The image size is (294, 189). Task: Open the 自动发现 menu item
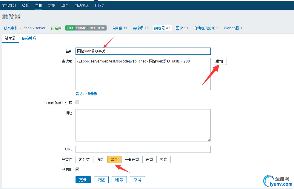pyautogui.click(x=81, y=5)
